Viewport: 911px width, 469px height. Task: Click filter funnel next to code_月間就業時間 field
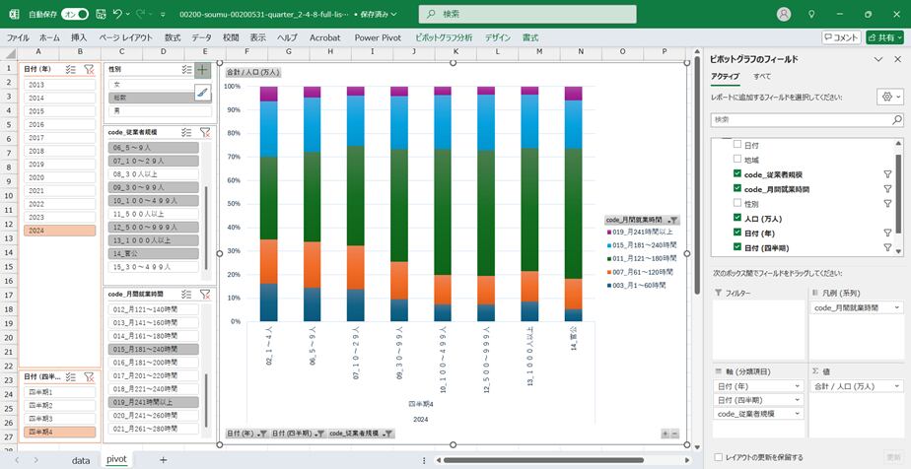(887, 188)
